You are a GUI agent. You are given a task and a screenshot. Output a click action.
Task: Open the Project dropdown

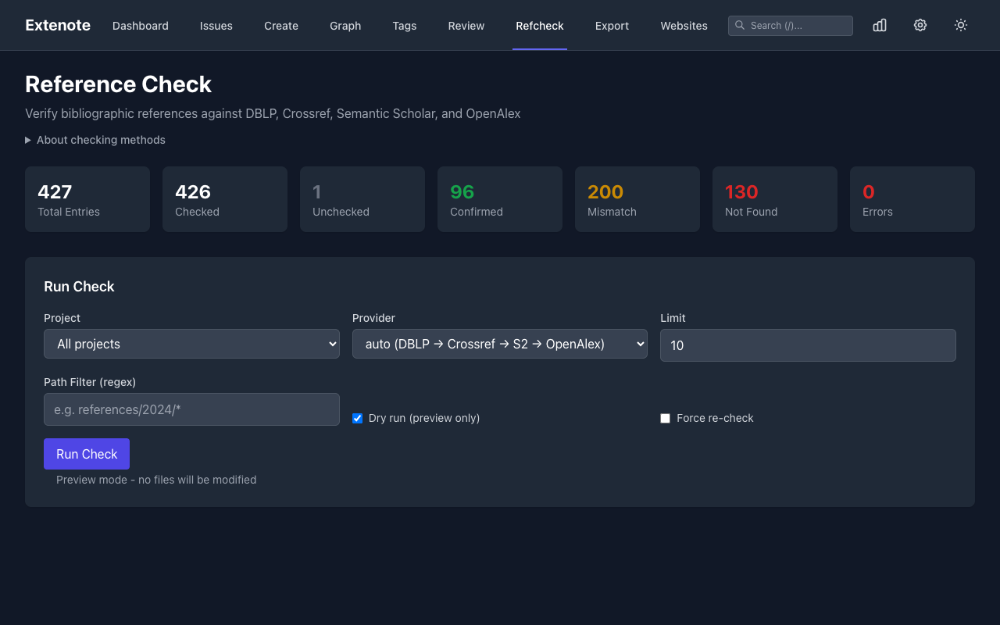(191, 344)
